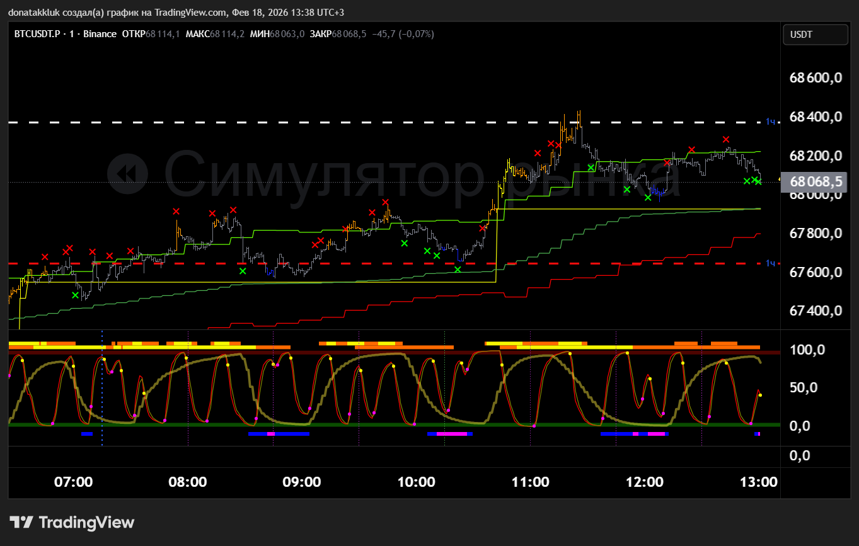Click the white dashed horizontal level line
859x546 pixels.
[x=378, y=122]
